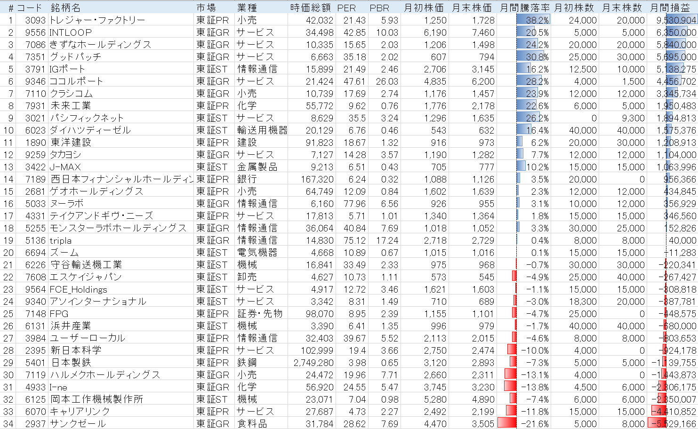This screenshot has height=429, width=698.
Task: Click the 西日本フィナンシャルホールディングス name cell
Action: point(120,179)
